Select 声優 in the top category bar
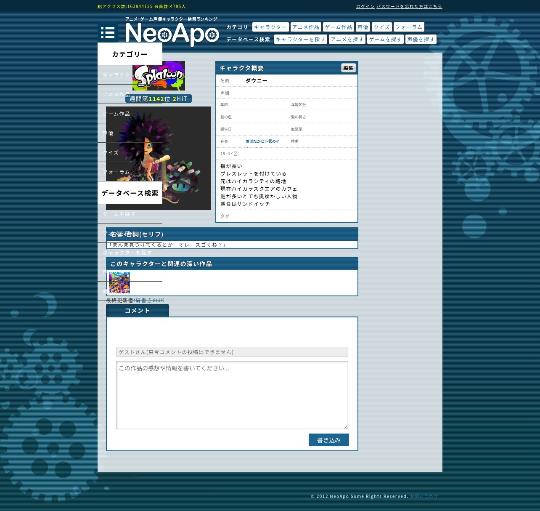The image size is (540, 511). [x=363, y=27]
